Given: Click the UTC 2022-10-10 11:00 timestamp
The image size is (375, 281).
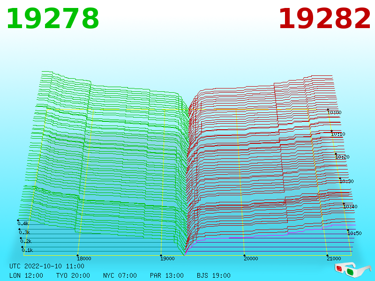Looking at the screenshot, I should tap(47, 266).
